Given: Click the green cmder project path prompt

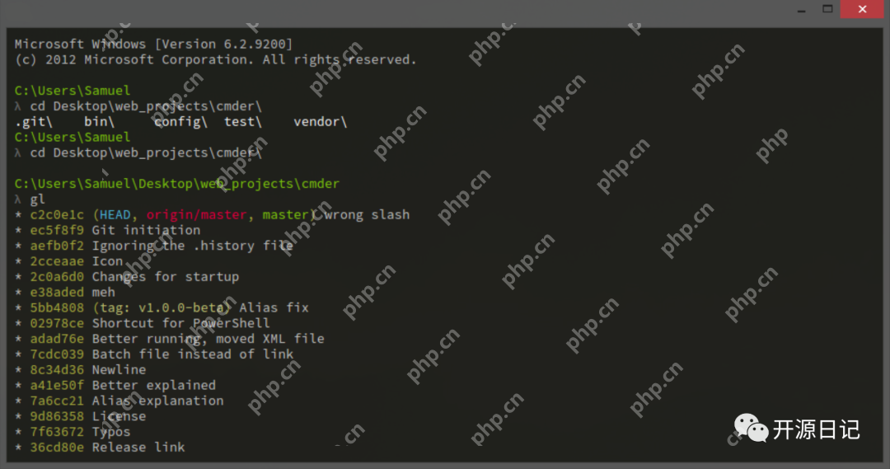Looking at the screenshot, I should tap(176, 184).
